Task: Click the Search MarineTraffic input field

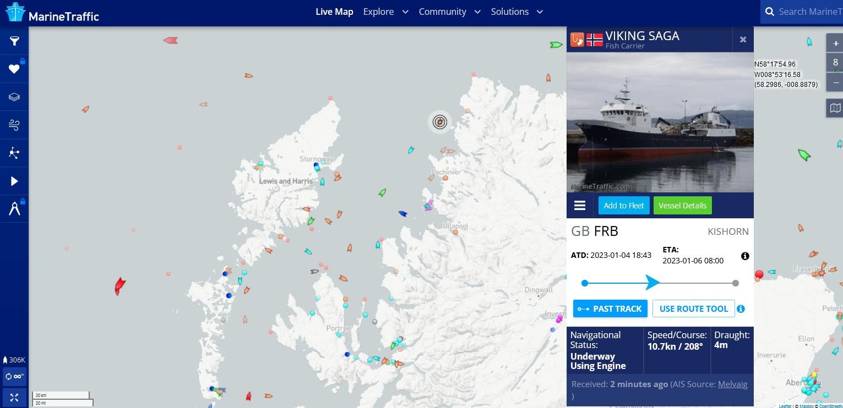Action: (809, 12)
